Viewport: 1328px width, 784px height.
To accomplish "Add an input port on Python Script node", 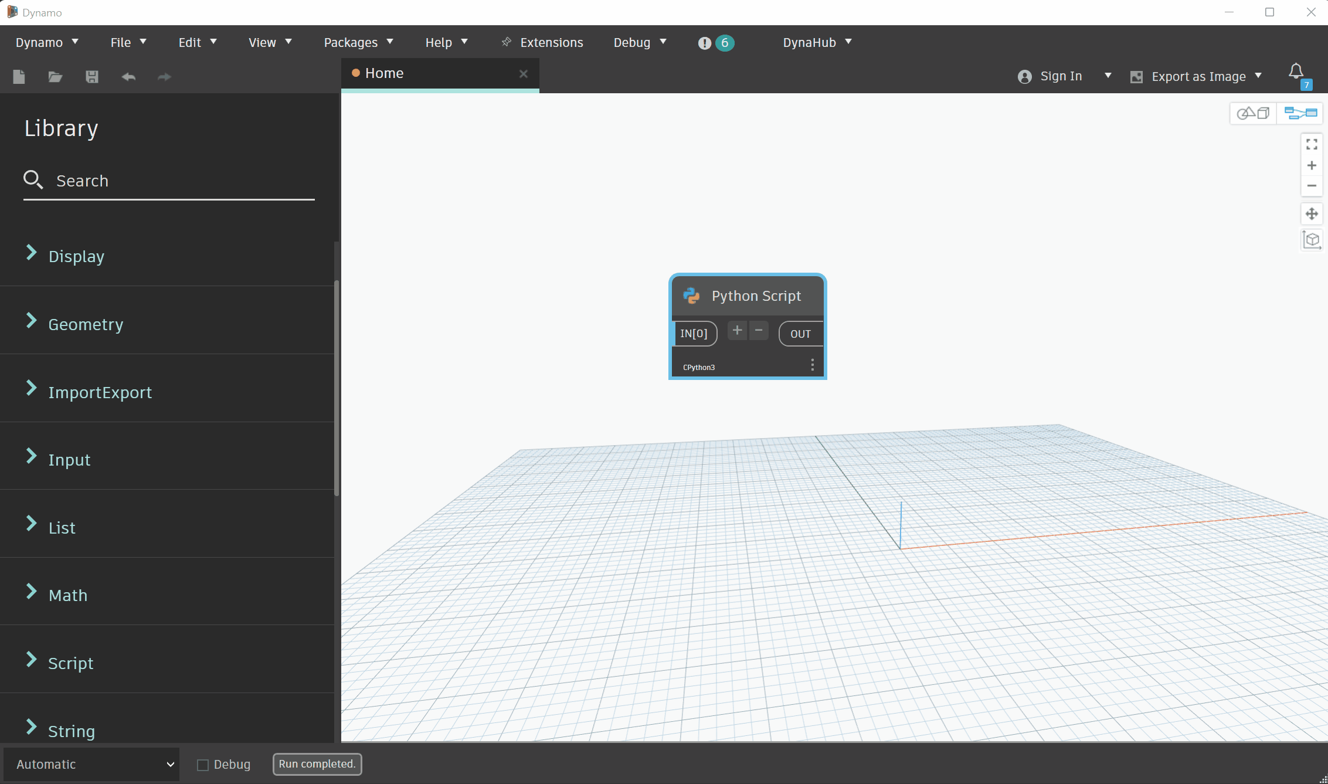I will click(737, 331).
